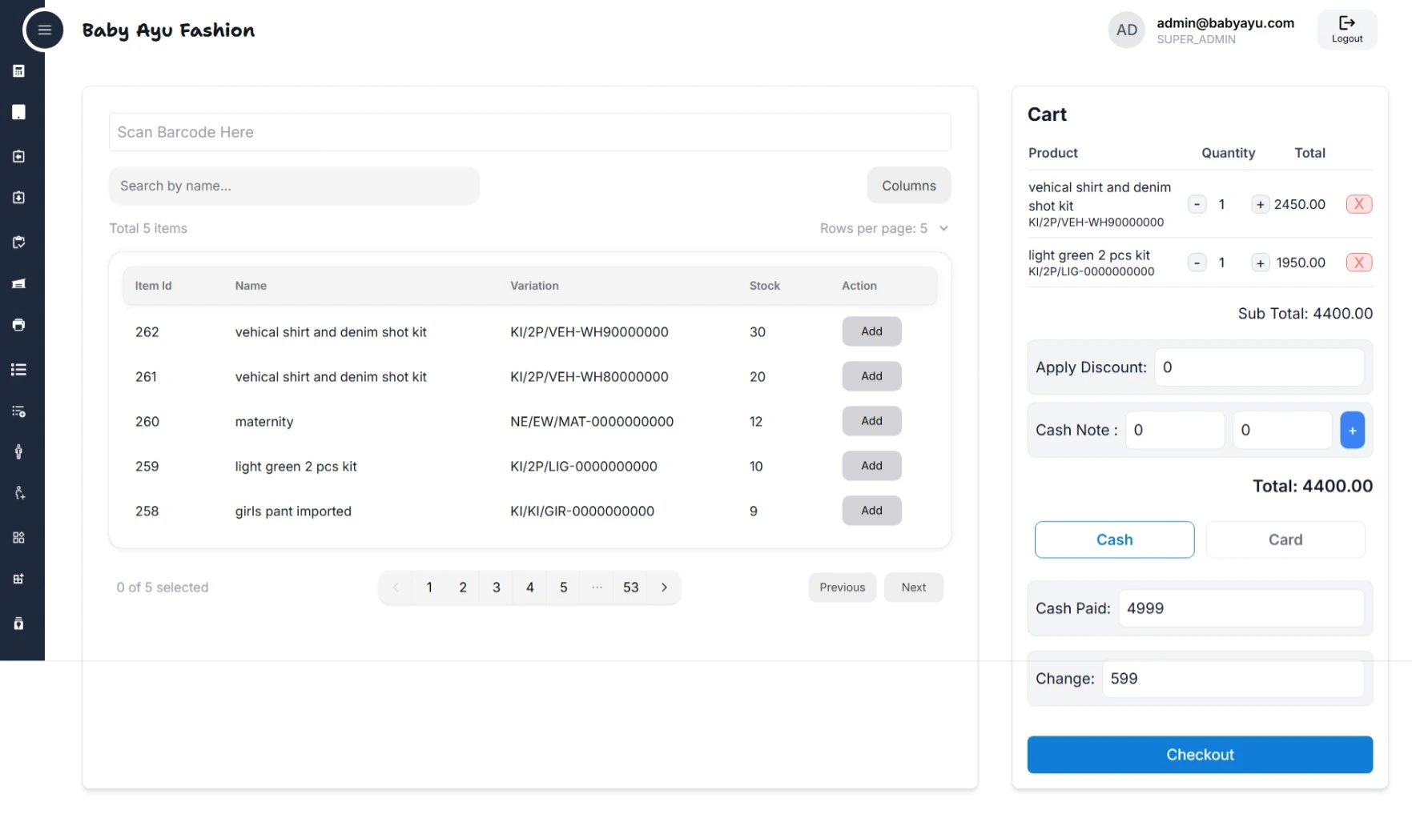Open the add-category grid-plus sidebar icon
The image size is (1412, 822).
(18, 579)
